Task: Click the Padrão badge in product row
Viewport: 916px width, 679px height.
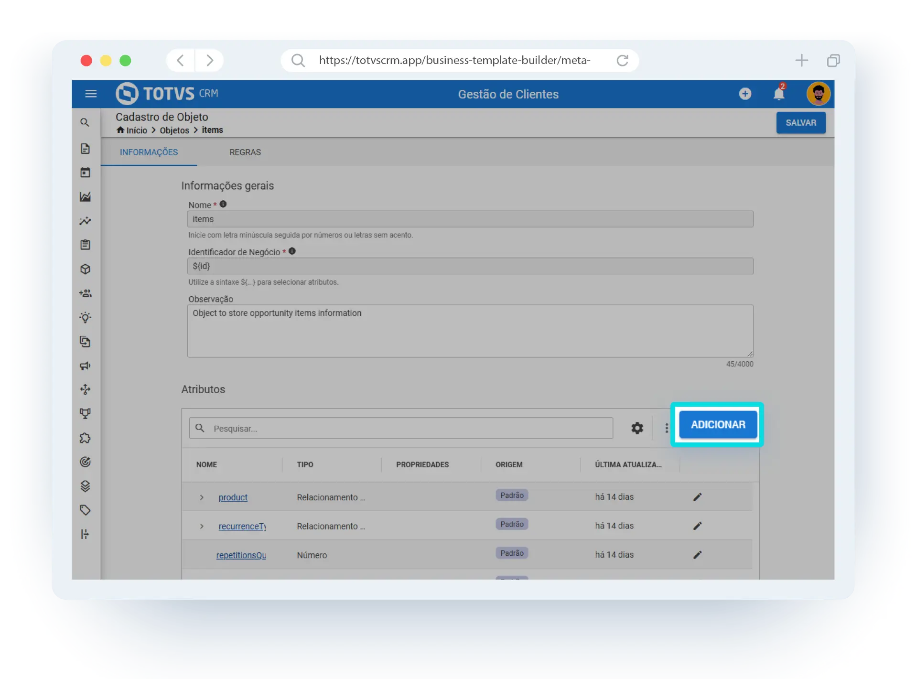Action: click(511, 495)
